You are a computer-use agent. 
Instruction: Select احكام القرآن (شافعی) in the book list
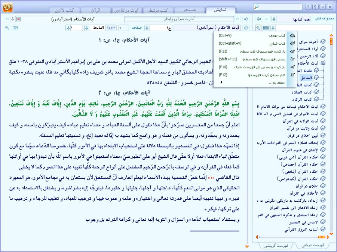coord(300,171)
